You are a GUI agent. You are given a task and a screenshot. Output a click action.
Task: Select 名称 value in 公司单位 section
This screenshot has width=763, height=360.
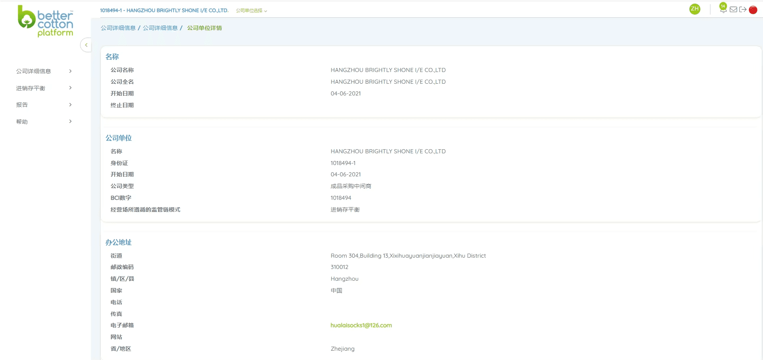tap(388, 151)
